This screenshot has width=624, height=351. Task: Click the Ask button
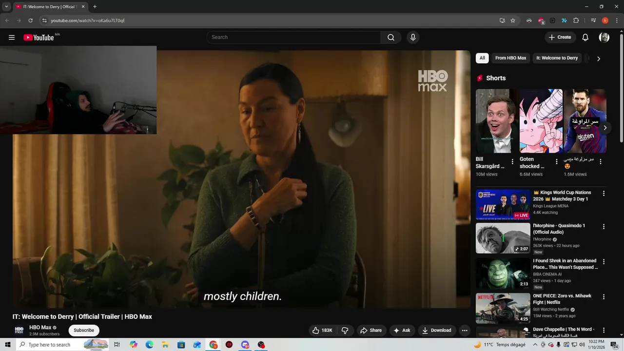click(402, 331)
